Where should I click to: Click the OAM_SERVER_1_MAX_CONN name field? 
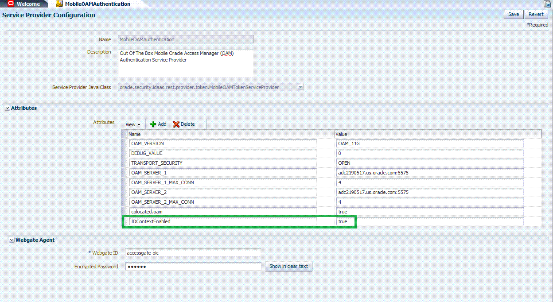click(223, 182)
